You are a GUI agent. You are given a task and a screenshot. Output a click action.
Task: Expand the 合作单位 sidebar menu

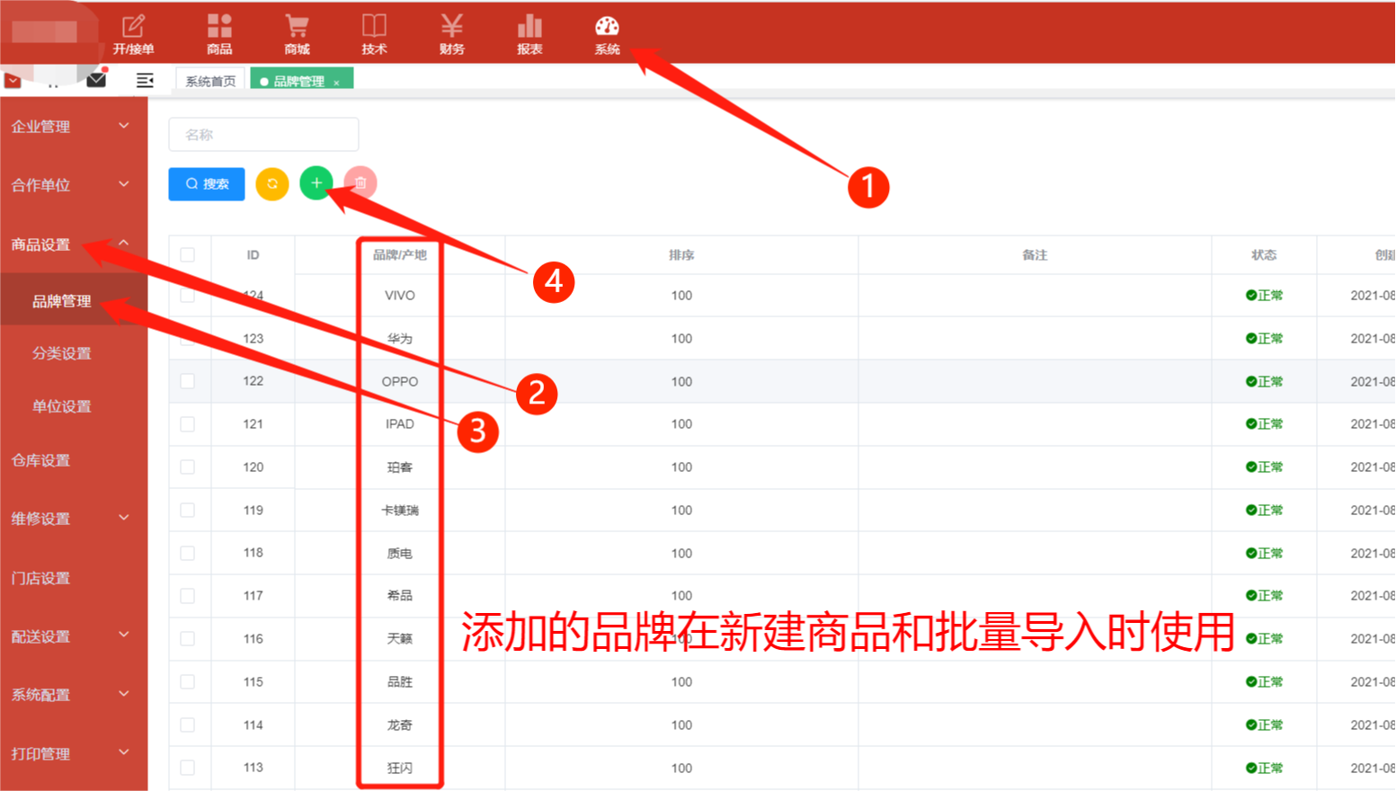pos(74,185)
